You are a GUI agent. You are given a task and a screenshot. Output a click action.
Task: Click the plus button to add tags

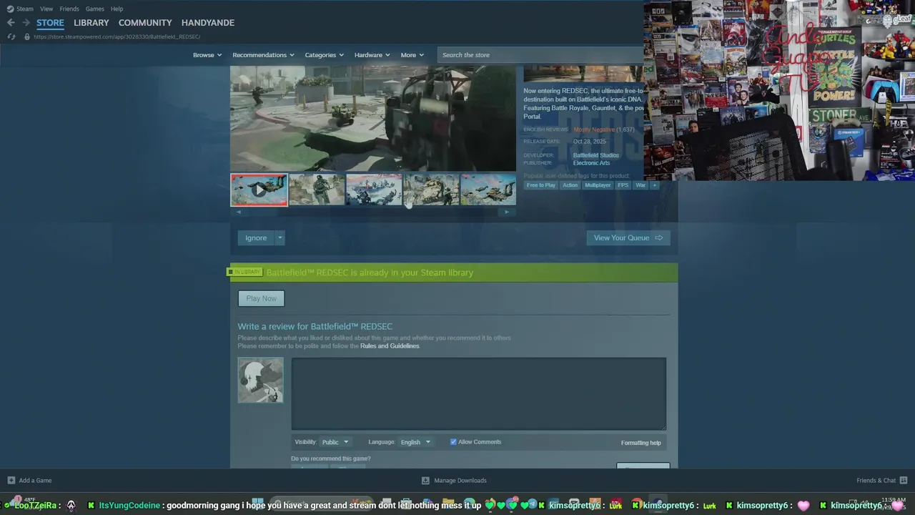coord(654,185)
